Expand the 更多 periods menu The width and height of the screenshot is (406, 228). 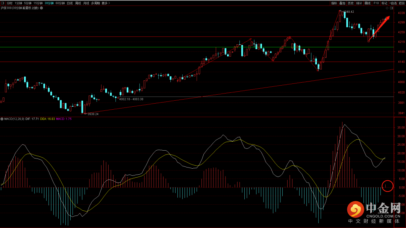(x=106, y=3)
